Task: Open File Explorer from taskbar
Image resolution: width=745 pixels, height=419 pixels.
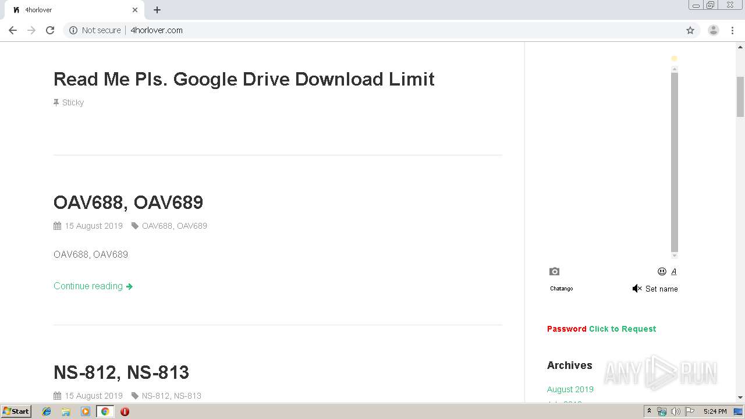Action: pos(66,411)
